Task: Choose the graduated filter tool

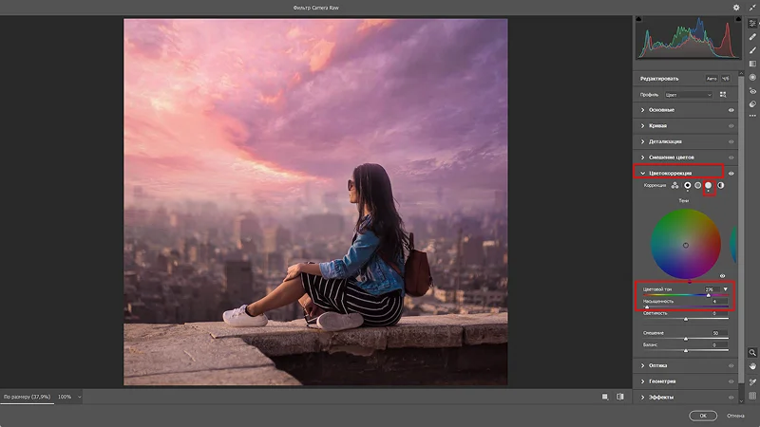Action: pyautogui.click(x=752, y=64)
